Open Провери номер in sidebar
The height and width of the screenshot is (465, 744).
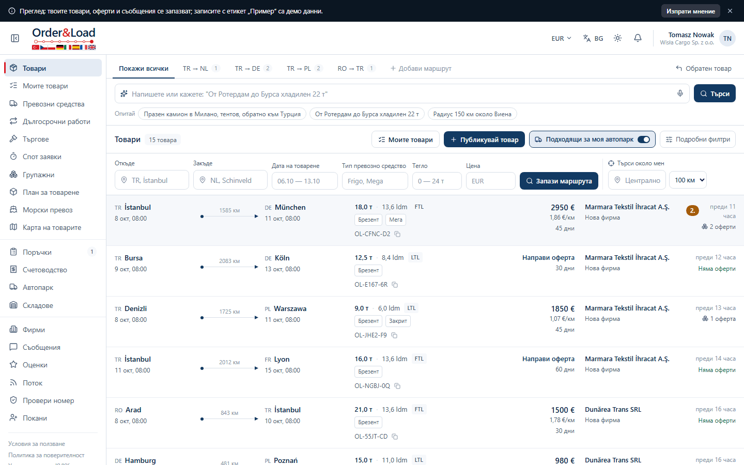coord(52,400)
